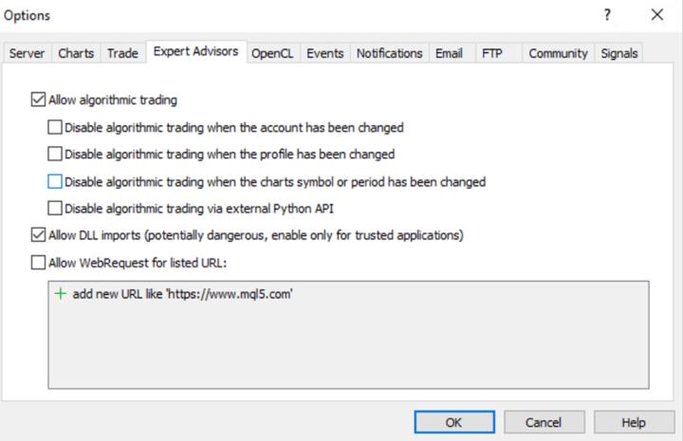
Task: Switch to the Server tab
Action: coord(28,54)
